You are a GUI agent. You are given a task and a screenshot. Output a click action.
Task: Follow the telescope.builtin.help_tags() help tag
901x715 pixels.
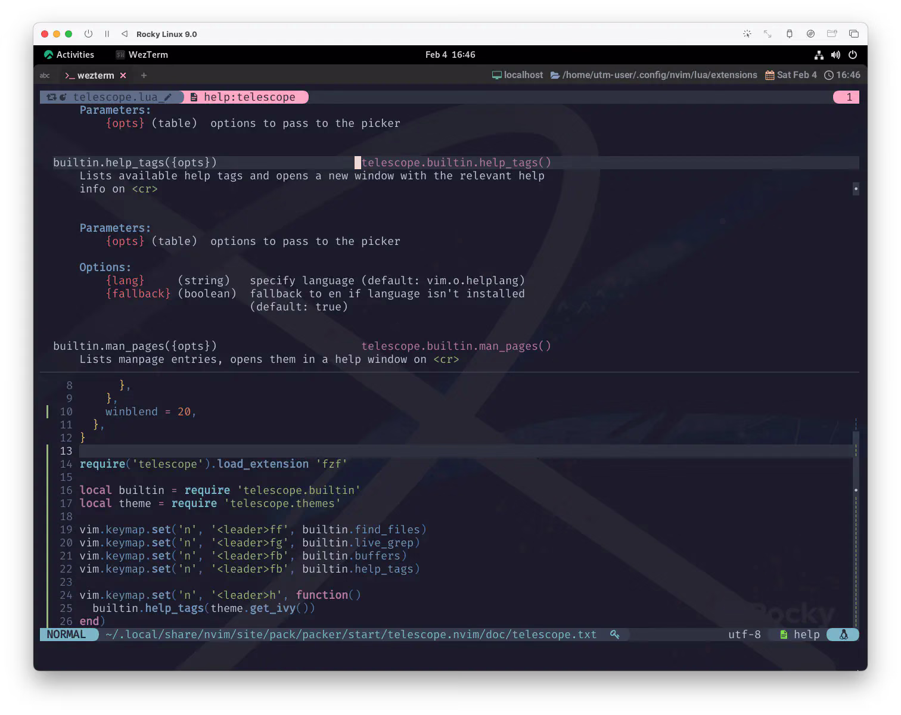click(x=456, y=163)
